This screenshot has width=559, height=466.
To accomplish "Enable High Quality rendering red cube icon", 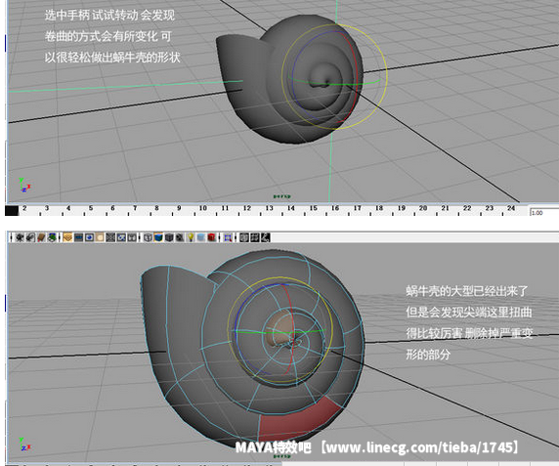I will (x=212, y=237).
